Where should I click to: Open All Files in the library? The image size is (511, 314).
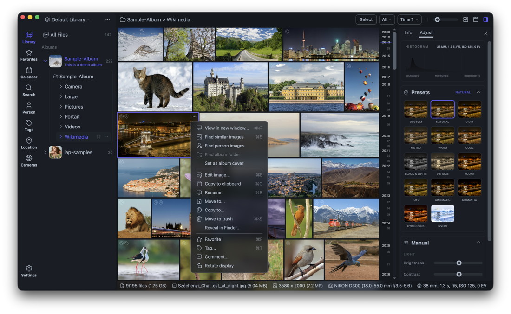pos(59,35)
